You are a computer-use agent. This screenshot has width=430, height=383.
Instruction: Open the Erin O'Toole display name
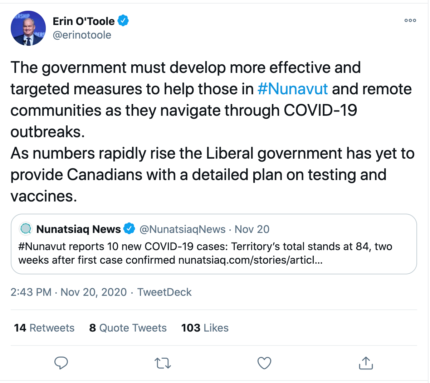[84, 21]
